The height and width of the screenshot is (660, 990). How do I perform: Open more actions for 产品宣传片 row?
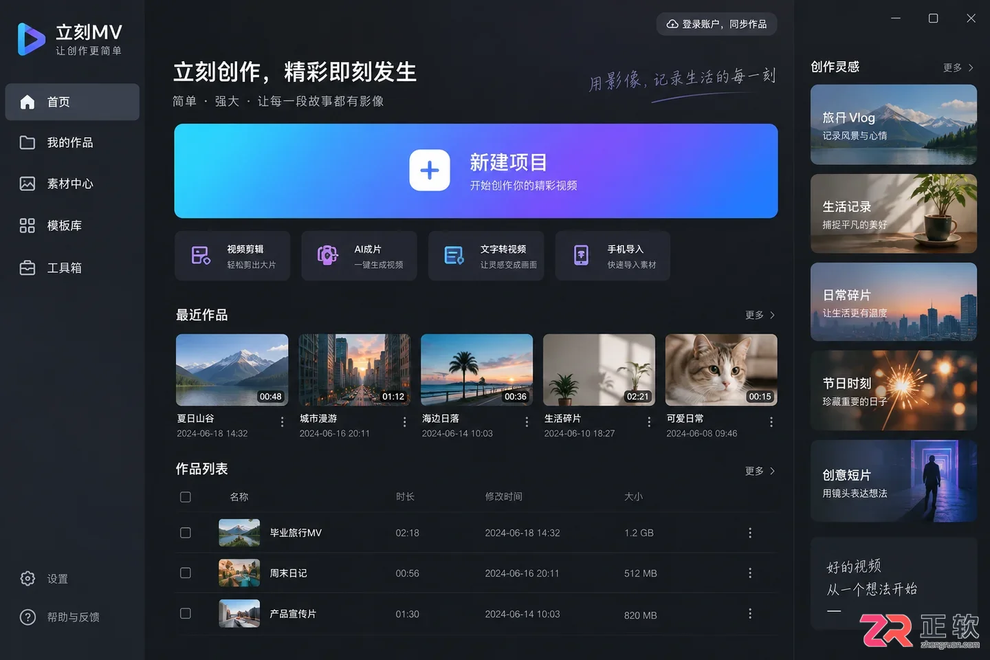(750, 614)
